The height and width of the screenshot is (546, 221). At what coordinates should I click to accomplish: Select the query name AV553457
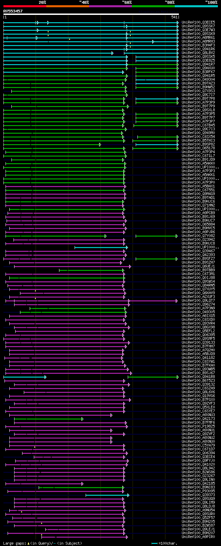(x=13, y=11)
